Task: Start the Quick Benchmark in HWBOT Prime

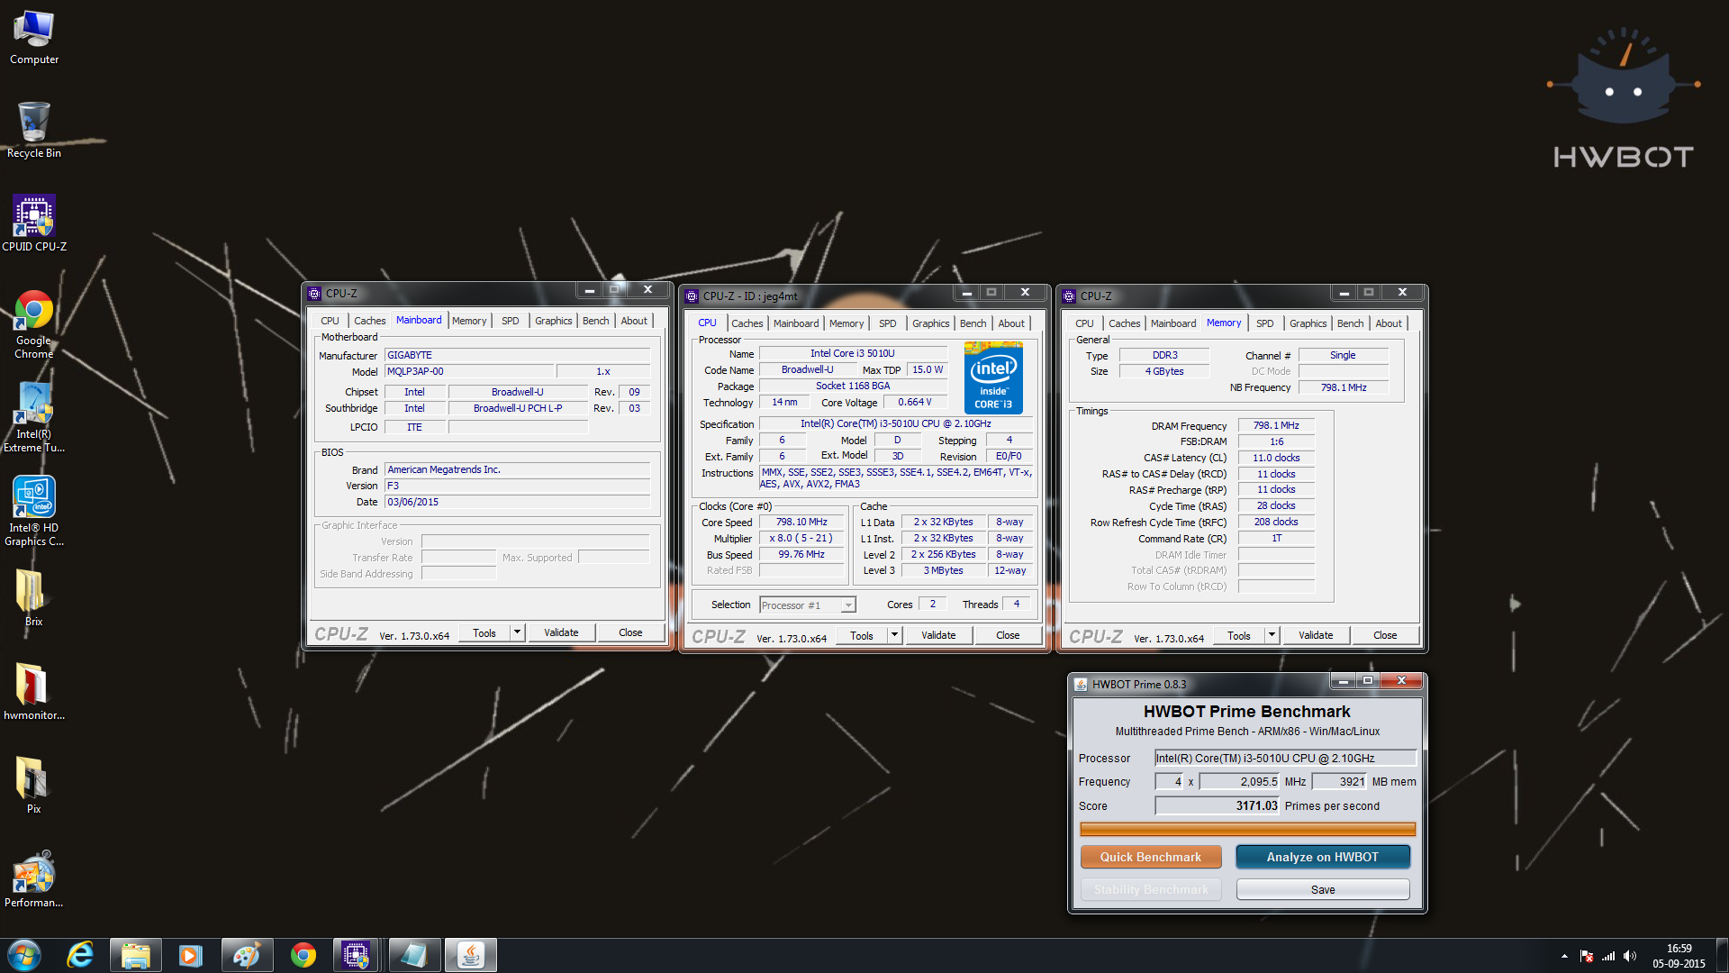Action: click(x=1151, y=857)
